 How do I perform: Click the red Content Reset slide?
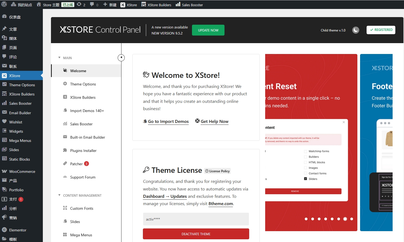point(311,142)
